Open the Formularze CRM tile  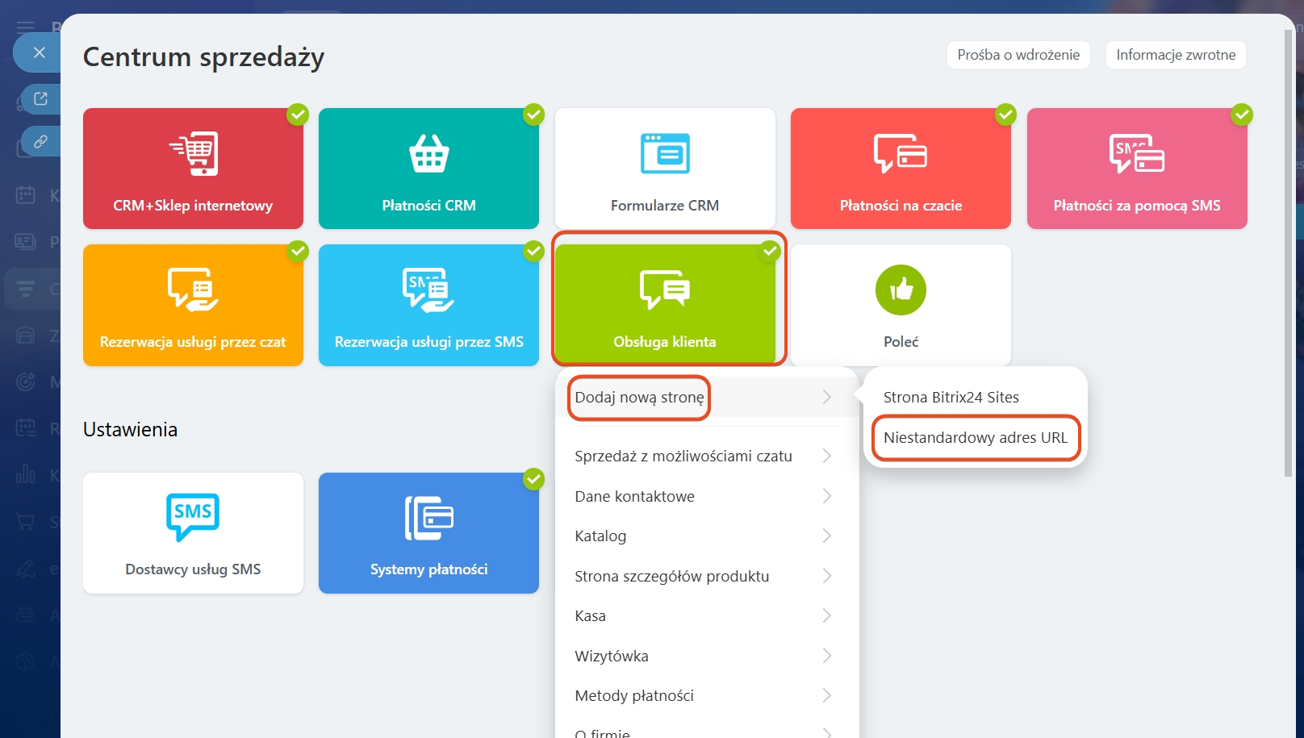coord(664,169)
